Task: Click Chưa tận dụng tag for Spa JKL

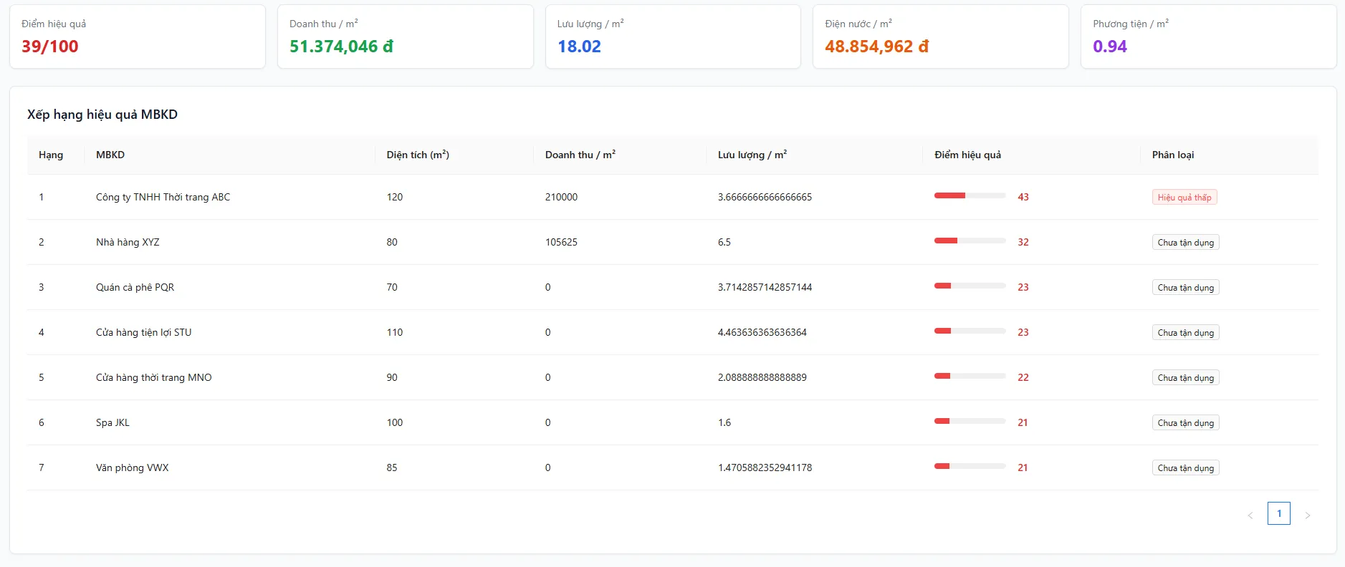Action: 1186,422
